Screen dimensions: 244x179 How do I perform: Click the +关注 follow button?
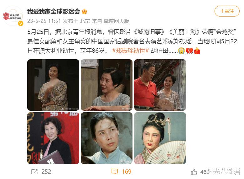coord(227,11)
